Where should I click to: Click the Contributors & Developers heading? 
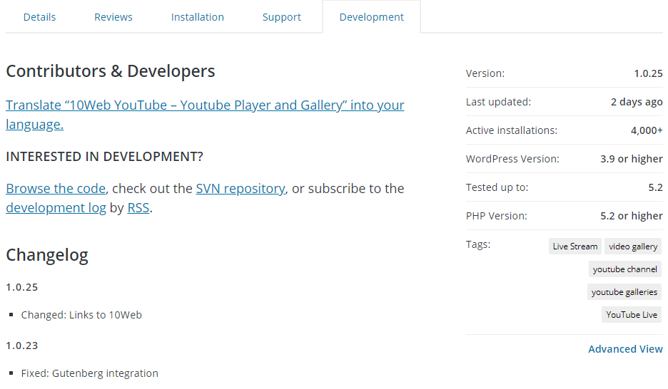pyautogui.click(x=111, y=71)
